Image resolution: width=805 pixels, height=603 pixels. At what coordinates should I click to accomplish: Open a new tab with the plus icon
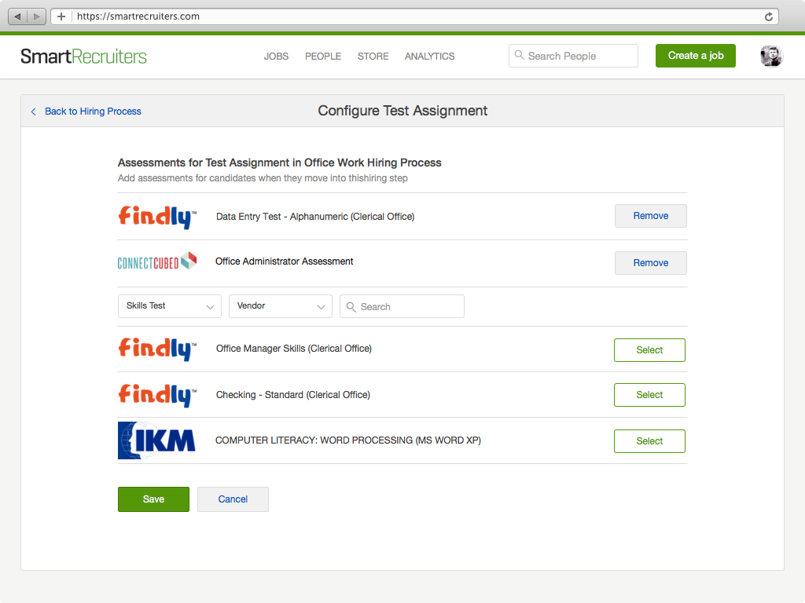tap(61, 16)
